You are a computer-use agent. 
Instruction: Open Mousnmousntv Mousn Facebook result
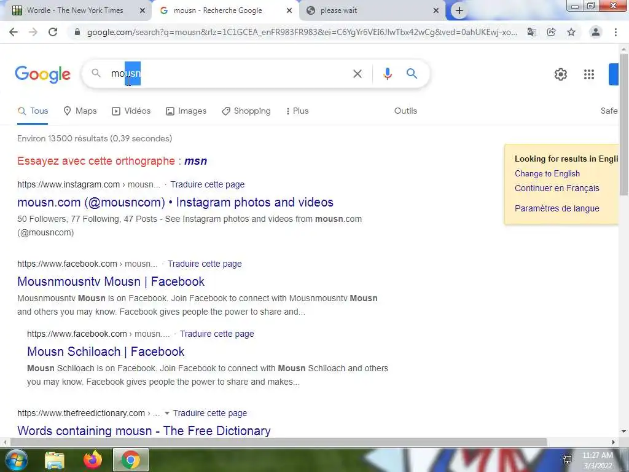(111, 281)
